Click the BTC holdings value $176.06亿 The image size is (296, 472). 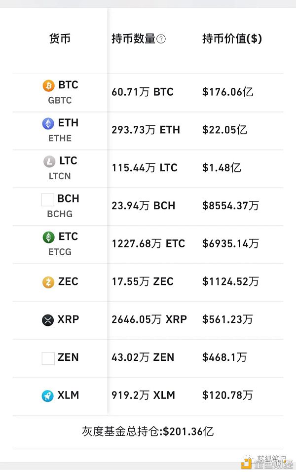point(227,92)
